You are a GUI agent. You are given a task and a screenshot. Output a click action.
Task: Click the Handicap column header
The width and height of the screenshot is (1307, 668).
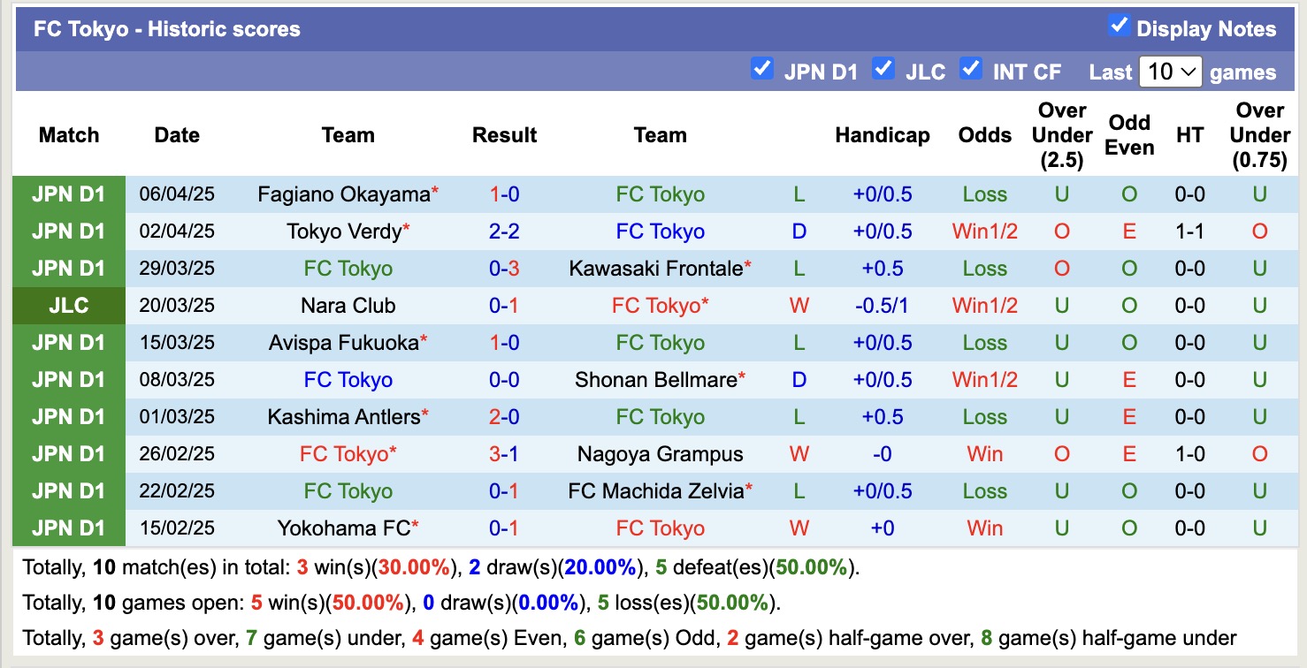(882, 135)
